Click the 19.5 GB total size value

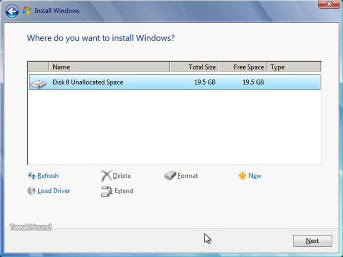click(205, 82)
